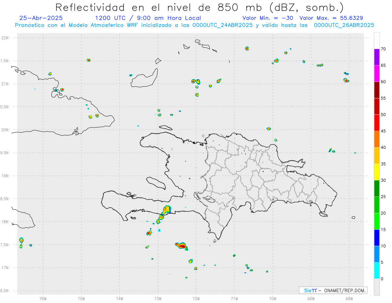Click the '35' label on the color scale
Screen dimensions: 392x303
tap(383, 164)
